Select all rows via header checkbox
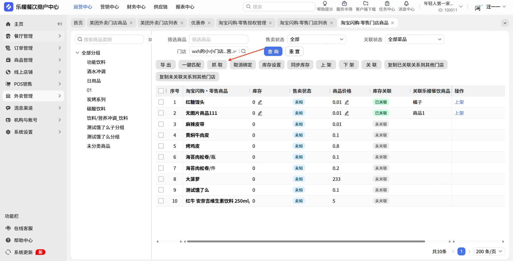 pos(161,91)
